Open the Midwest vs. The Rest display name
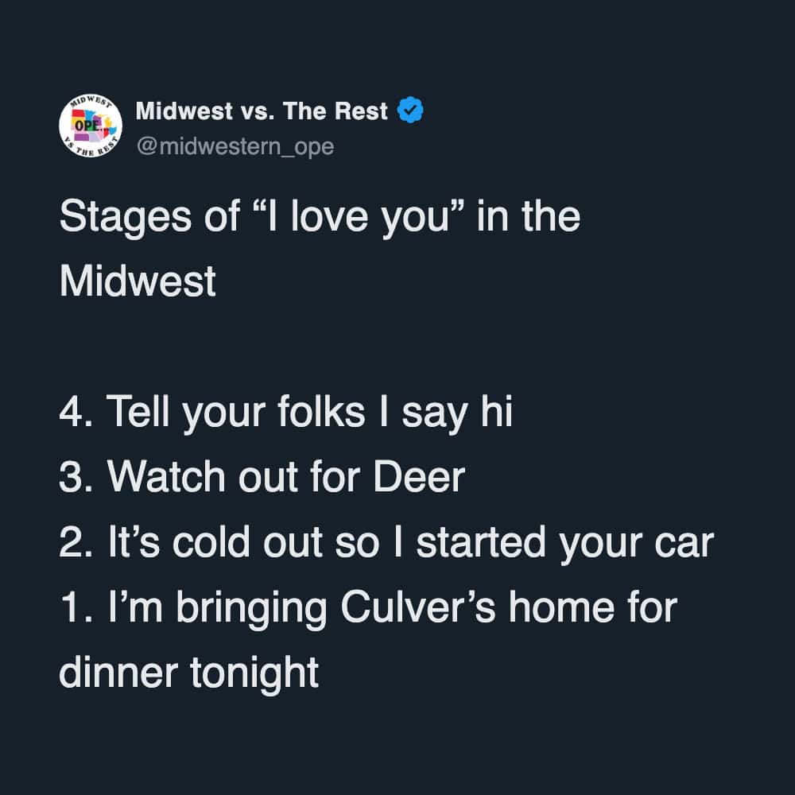The width and height of the screenshot is (795, 795). [262, 112]
